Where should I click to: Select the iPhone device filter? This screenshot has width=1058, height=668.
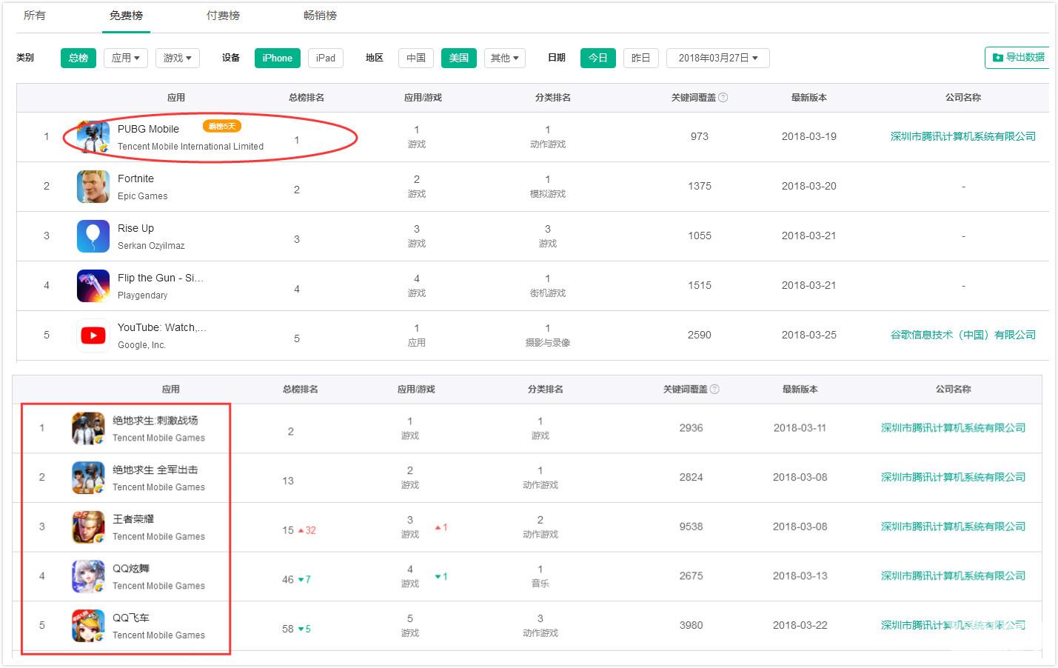(x=278, y=58)
